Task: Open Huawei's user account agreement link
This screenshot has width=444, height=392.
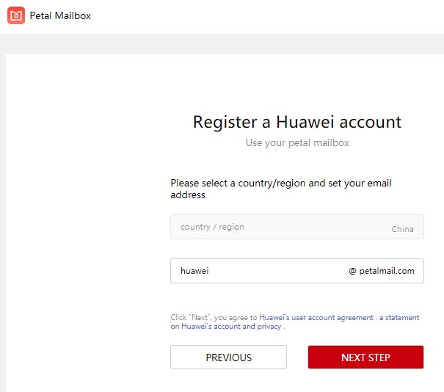Action: (316, 318)
